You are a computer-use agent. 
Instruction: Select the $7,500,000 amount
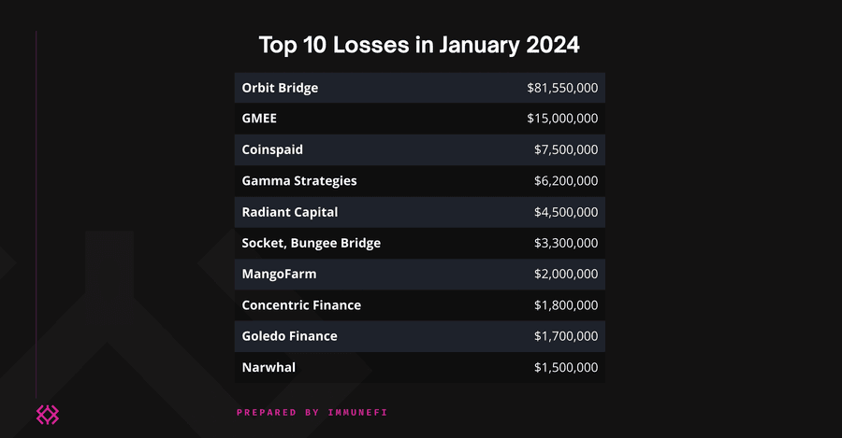(x=566, y=149)
